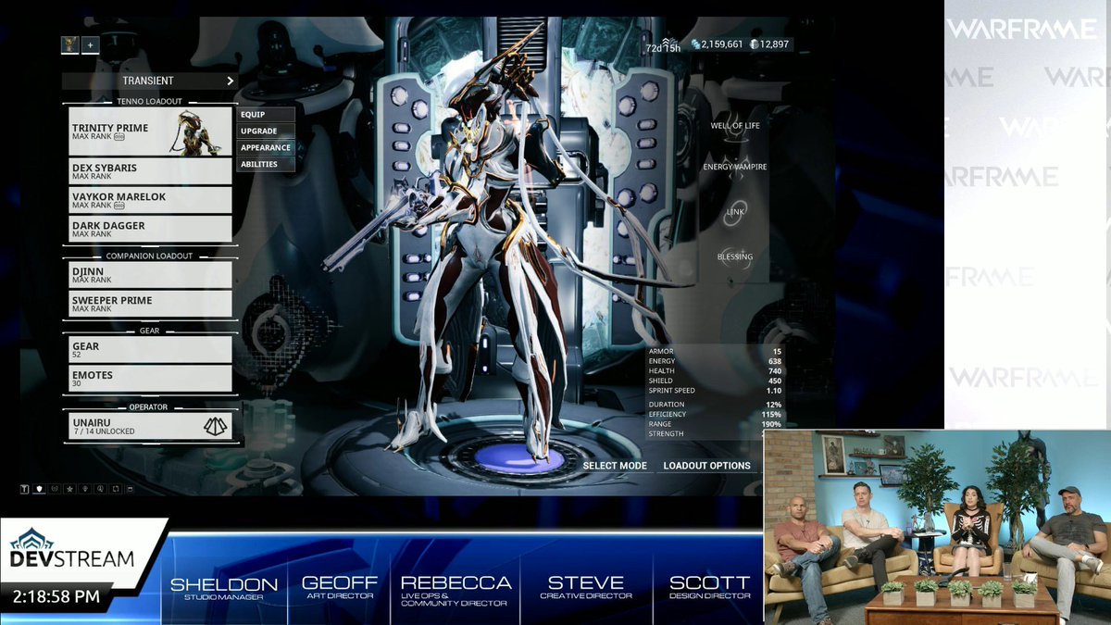
Task: Select Sweeper Prime companion weapon slot
Action: click(x=150, y=304)
